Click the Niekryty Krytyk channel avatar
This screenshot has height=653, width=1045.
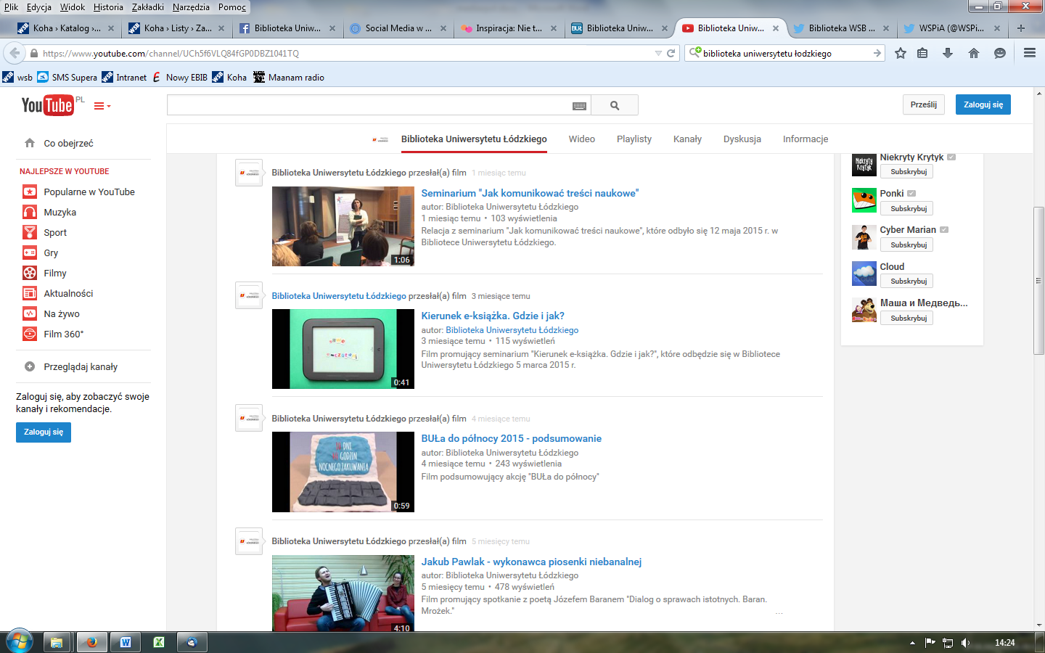864,163
